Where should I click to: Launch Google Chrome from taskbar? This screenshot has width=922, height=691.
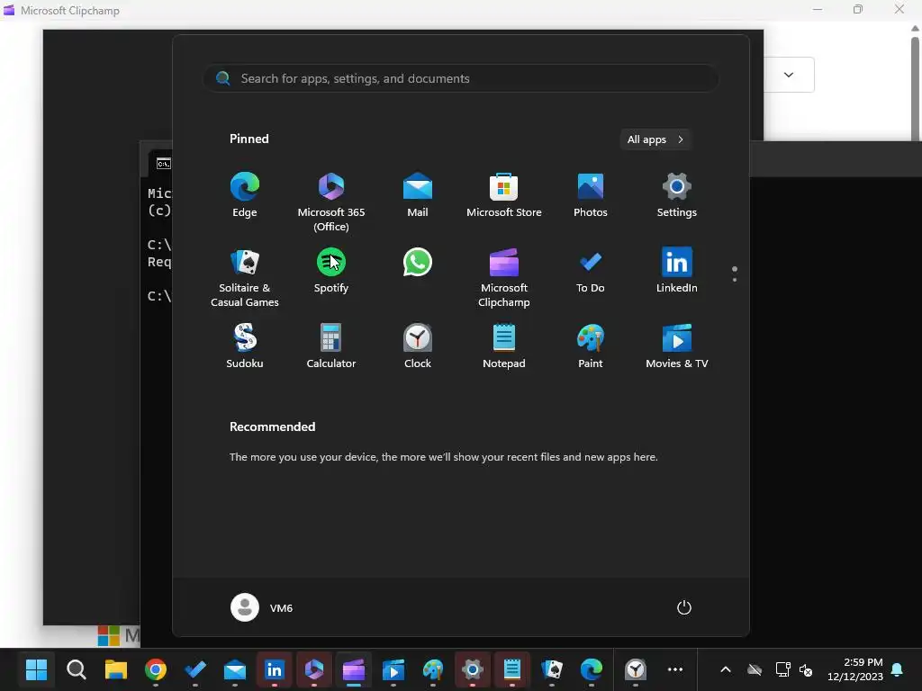coord(155,669)
